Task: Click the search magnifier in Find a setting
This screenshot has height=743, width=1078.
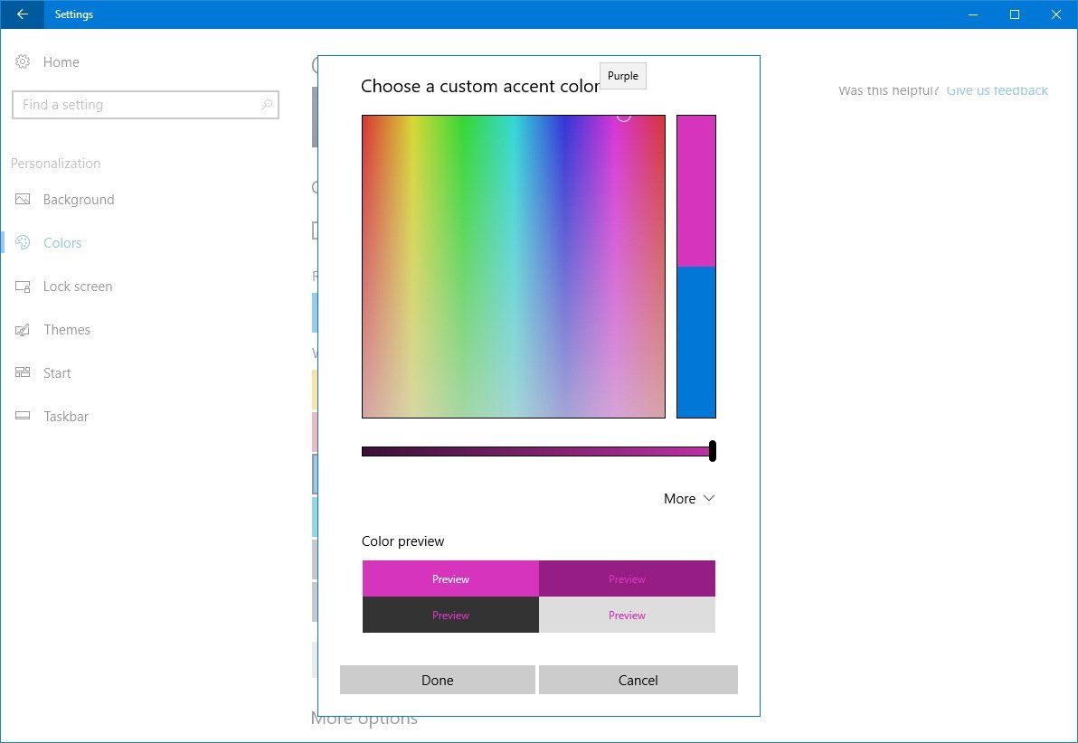Action: click(x=267, y=105)
